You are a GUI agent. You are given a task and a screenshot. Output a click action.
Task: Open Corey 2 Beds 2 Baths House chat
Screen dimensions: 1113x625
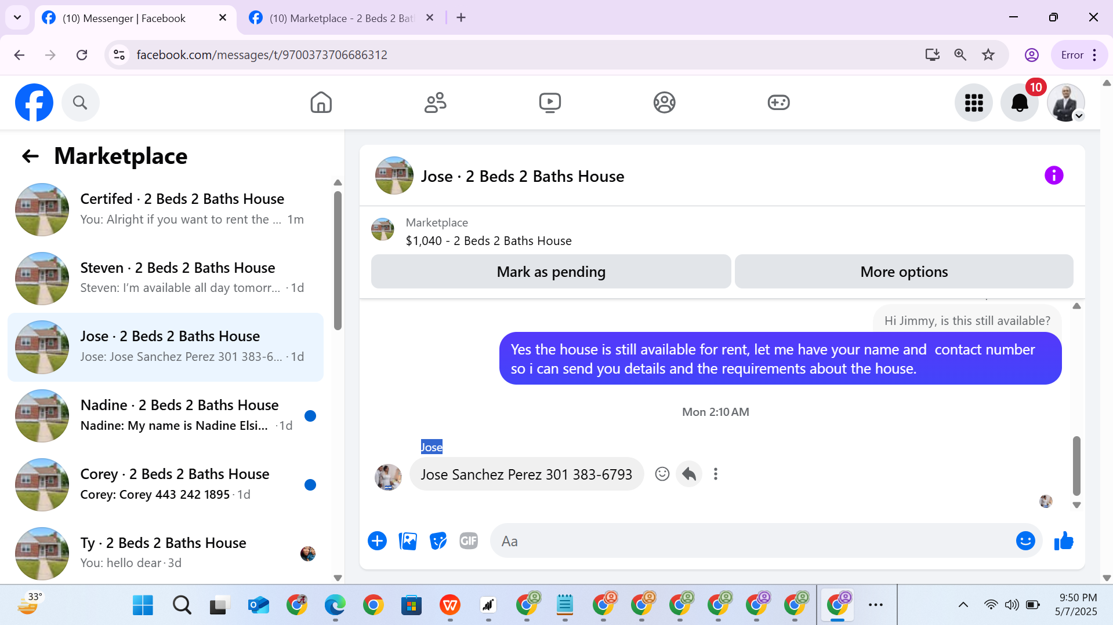(x=165, y=484)
